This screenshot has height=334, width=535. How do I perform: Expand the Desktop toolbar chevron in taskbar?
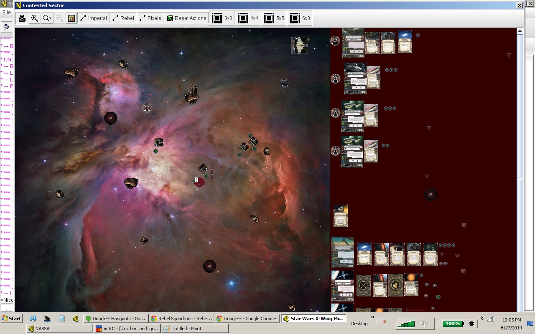tap(373, 318)
